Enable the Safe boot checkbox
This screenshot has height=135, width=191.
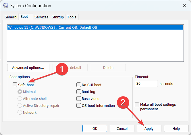coord(15,85)
